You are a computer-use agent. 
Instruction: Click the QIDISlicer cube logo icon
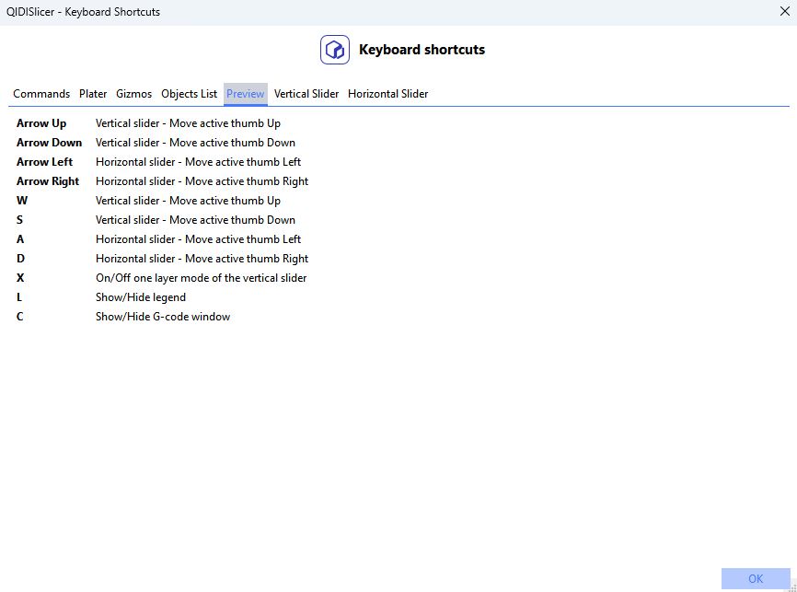point(335,50)
